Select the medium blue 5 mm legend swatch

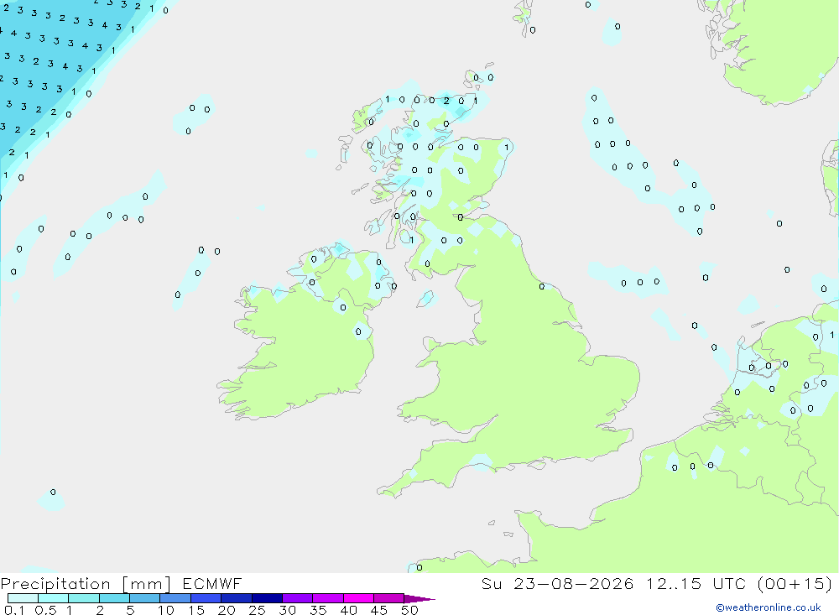point(145,598)
